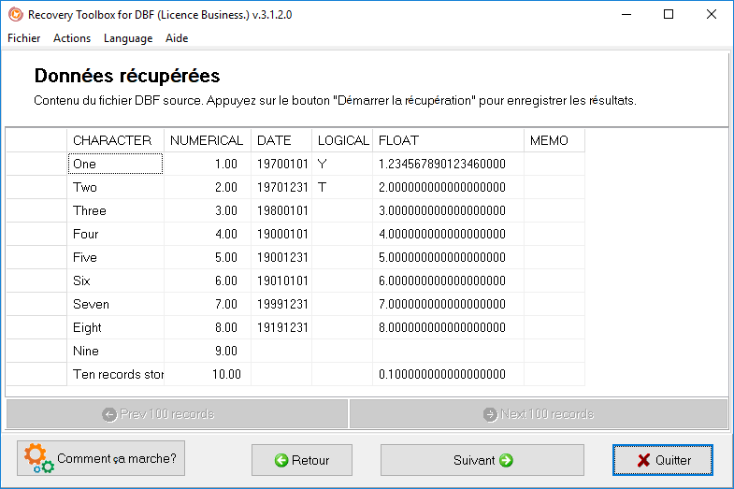Click the numerical value 4.00
734x489 pixels.
click(208, 234)
